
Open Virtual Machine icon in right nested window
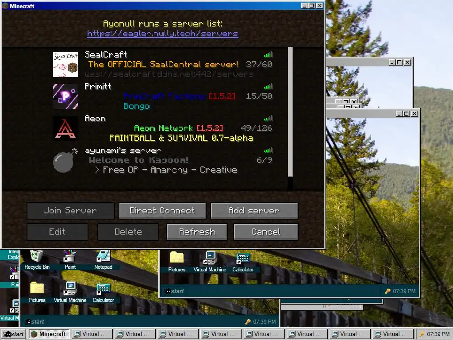tap(210, 262)
